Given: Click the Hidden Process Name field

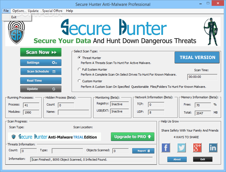Looking at the screenshot, I should (x=74, y=112).
